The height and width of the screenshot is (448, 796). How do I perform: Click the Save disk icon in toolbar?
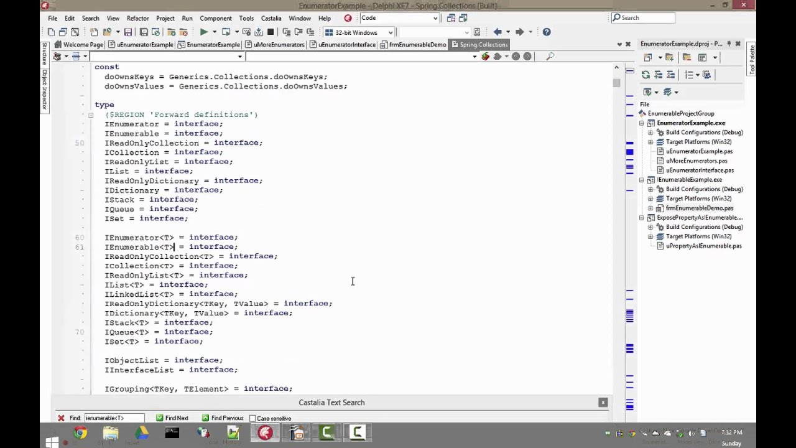(x=127, y=32)
